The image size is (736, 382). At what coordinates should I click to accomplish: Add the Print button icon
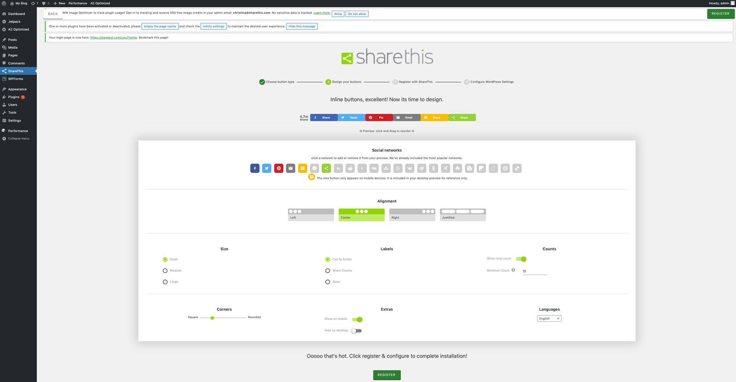(457, 168)
